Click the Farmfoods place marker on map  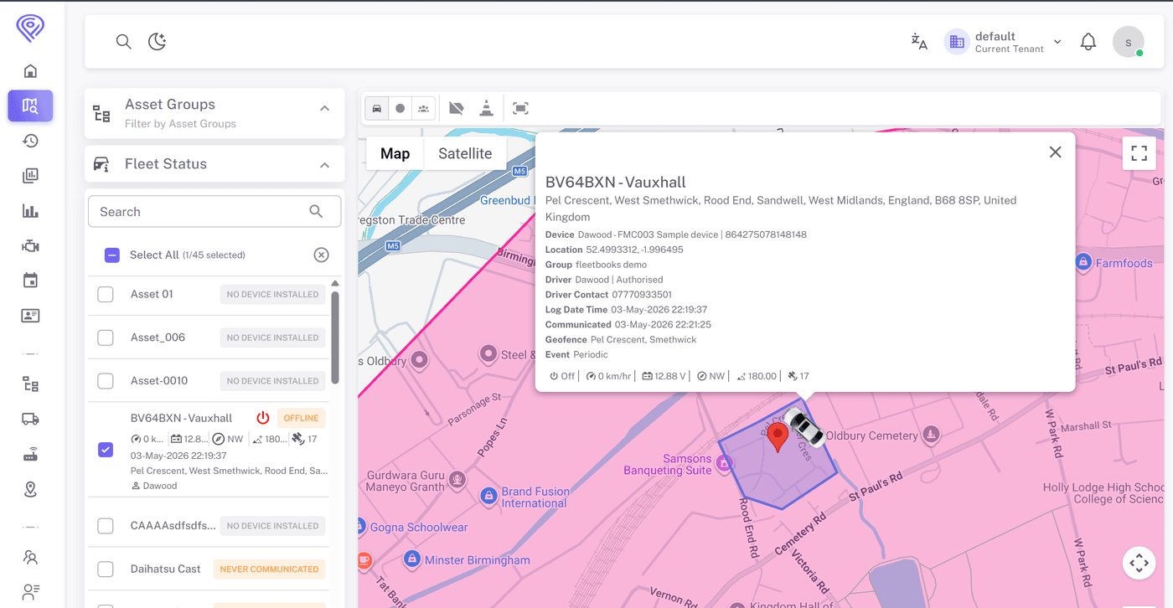pyautogui.click(x=1083, y=263)
